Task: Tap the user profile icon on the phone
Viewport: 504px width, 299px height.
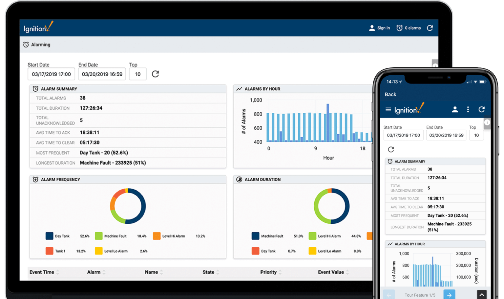Action: pyautogui.click(x=455, y=109)
